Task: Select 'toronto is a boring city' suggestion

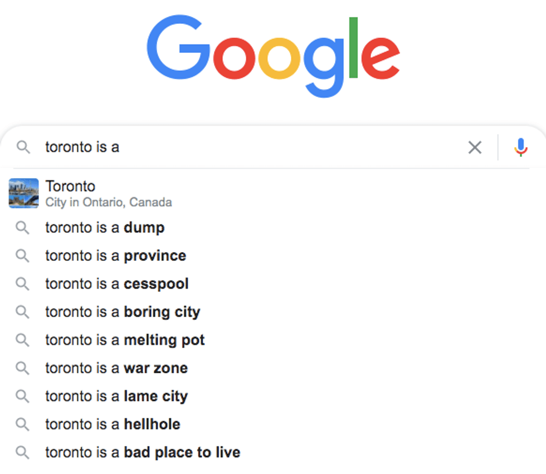Action: point(122,312)
